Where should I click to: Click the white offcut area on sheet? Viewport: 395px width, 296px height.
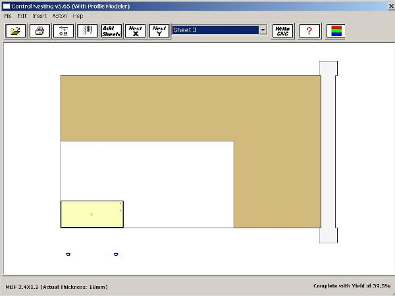[178, 184]
